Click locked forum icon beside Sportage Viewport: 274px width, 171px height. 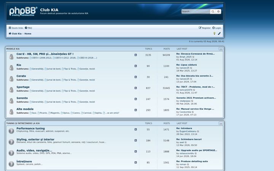[x=11, y=90]
